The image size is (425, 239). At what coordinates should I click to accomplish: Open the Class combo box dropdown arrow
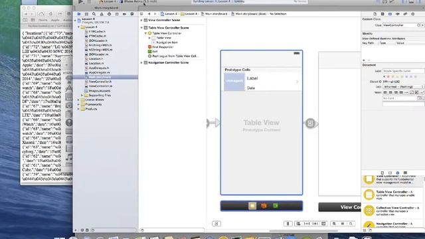coord(422,25)
